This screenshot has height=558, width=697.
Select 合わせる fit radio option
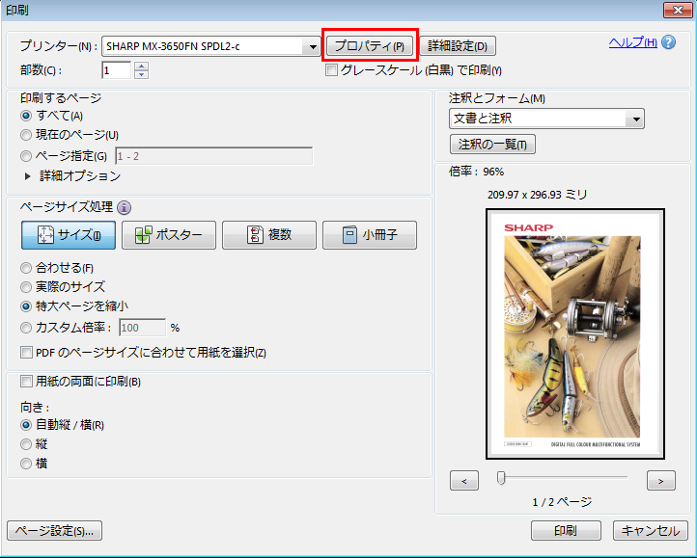pos(26,268)
